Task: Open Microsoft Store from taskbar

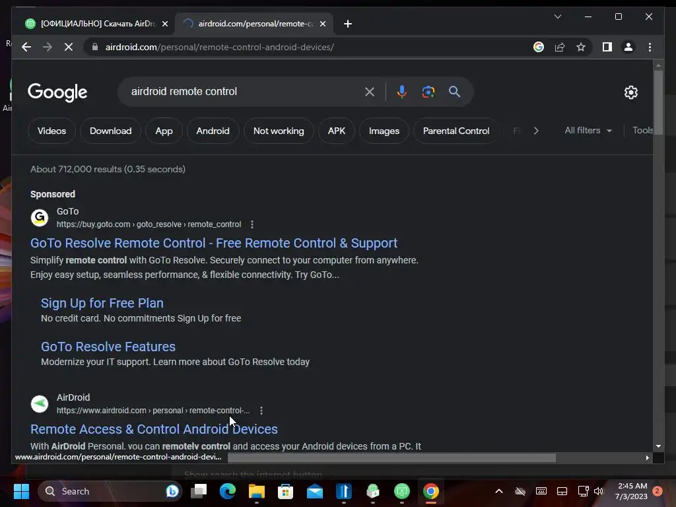Action: (x=285, y=491)
